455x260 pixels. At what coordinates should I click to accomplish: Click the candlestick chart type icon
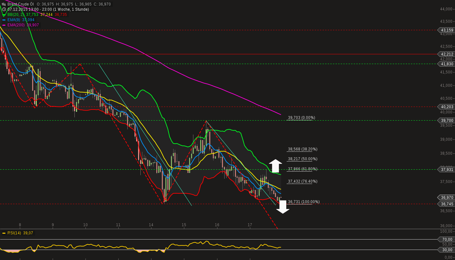pos(4,4)
